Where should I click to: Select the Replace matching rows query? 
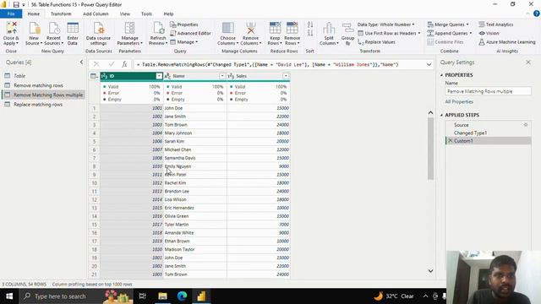pyautogui.click(x=43, y=104)
